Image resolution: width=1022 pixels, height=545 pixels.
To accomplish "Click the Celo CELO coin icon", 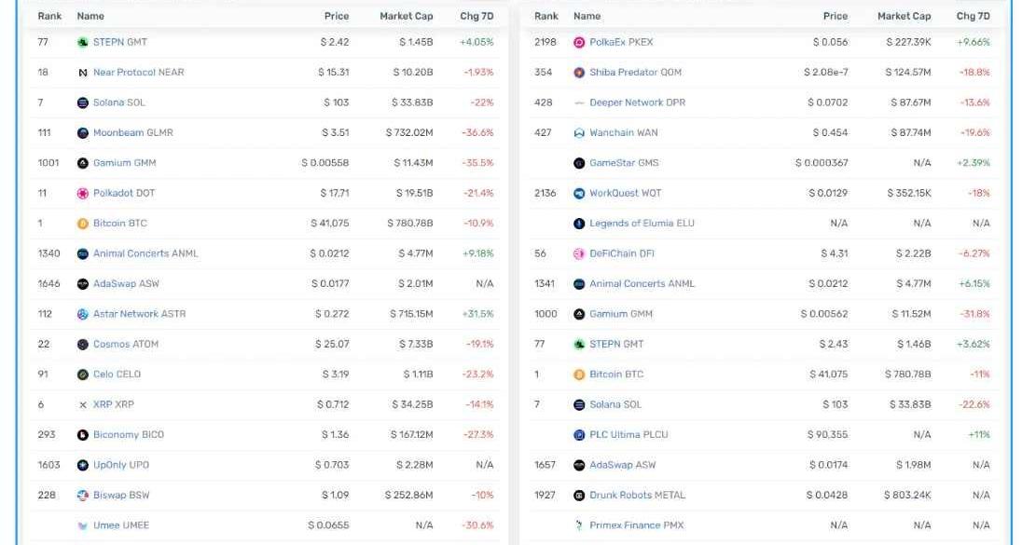I will point(83,375).
